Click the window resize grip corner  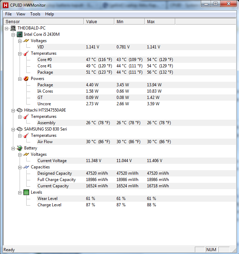click(x=234, y=250)
